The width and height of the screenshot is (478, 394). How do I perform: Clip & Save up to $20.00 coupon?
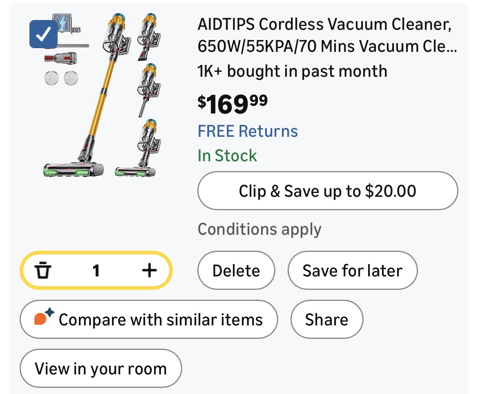click(x=327, y=191)
